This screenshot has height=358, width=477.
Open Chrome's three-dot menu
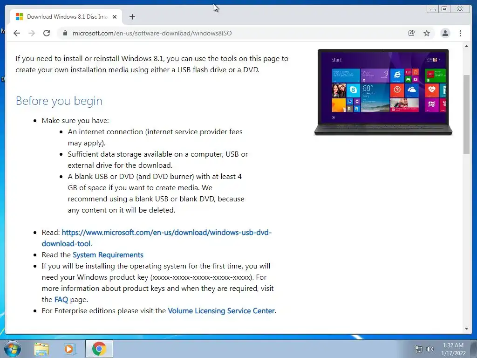[460, 33]
